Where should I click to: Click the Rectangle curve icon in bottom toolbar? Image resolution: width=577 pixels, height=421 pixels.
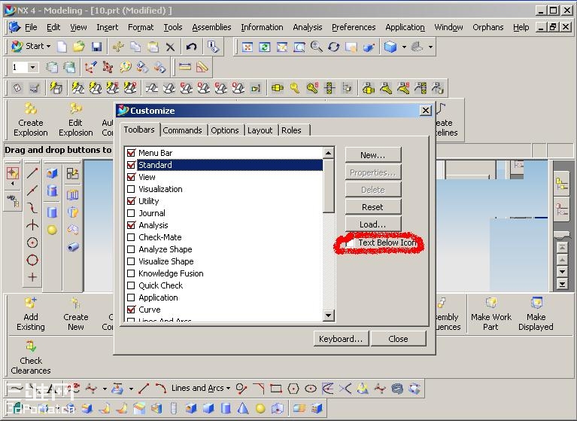tap(275, 388)
